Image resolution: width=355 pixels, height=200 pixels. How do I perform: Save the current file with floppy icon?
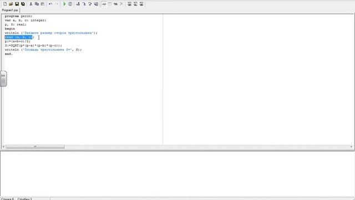click(17, 4)
